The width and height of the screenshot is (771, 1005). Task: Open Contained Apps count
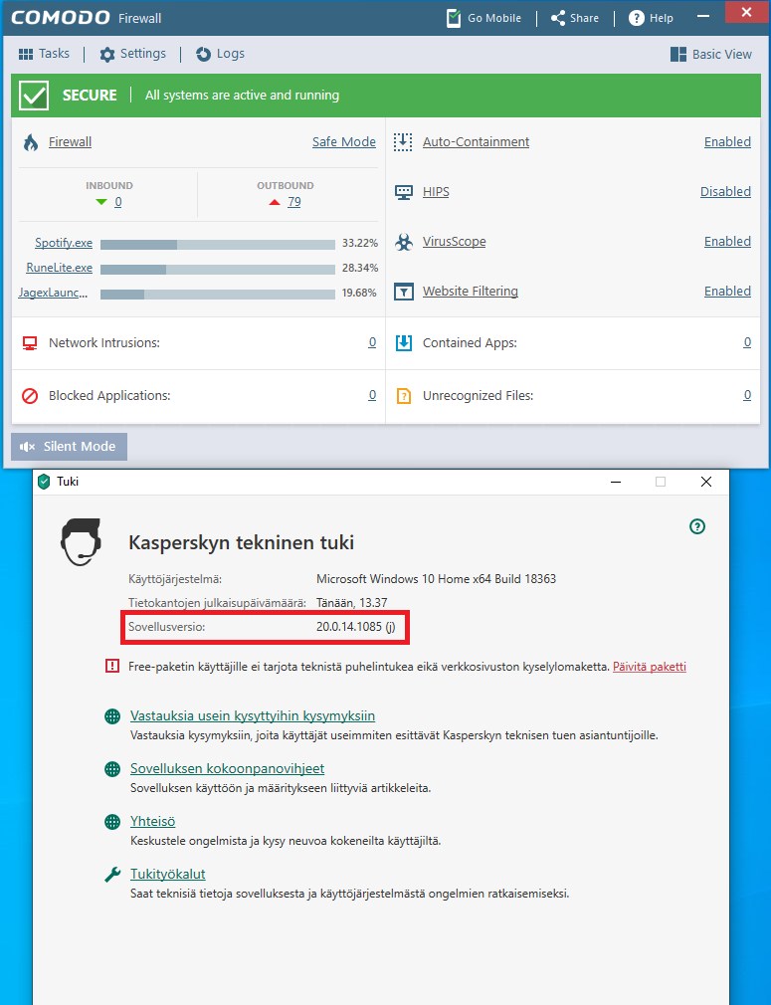[x=747, y=342]
